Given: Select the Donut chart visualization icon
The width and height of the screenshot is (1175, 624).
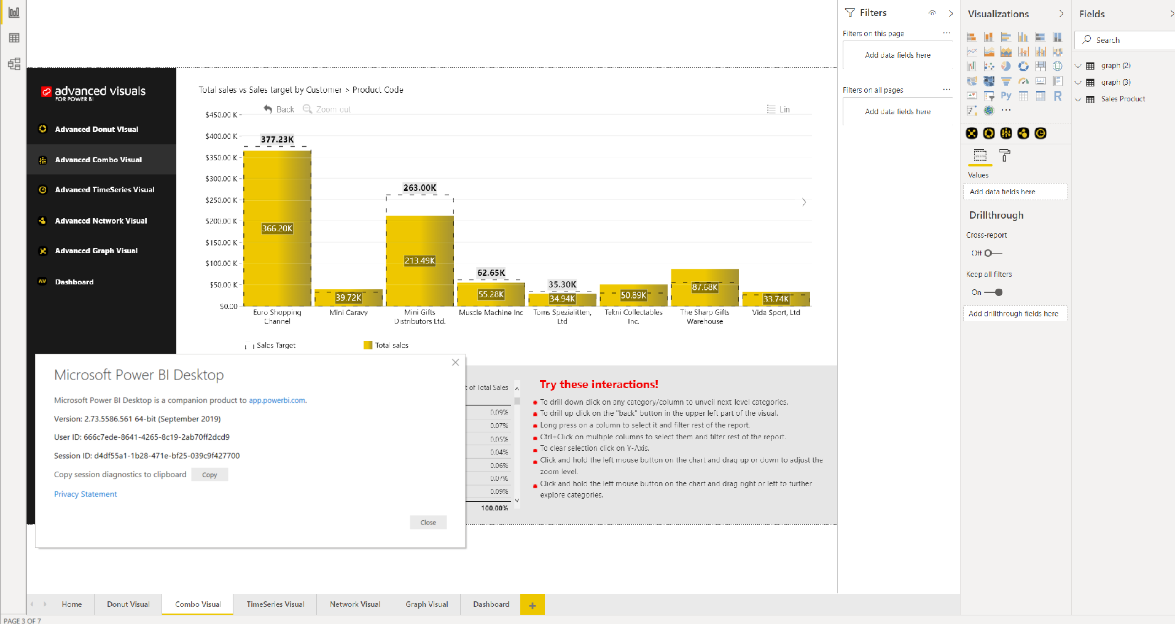Looking at the screenshot, I should [1023, 66].
